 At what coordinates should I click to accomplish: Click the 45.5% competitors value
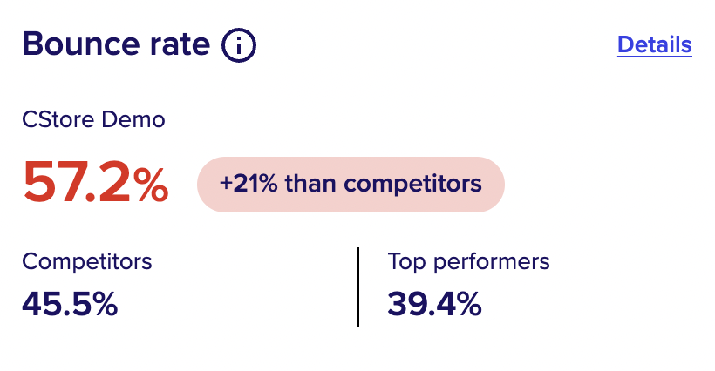click(70, 304)
